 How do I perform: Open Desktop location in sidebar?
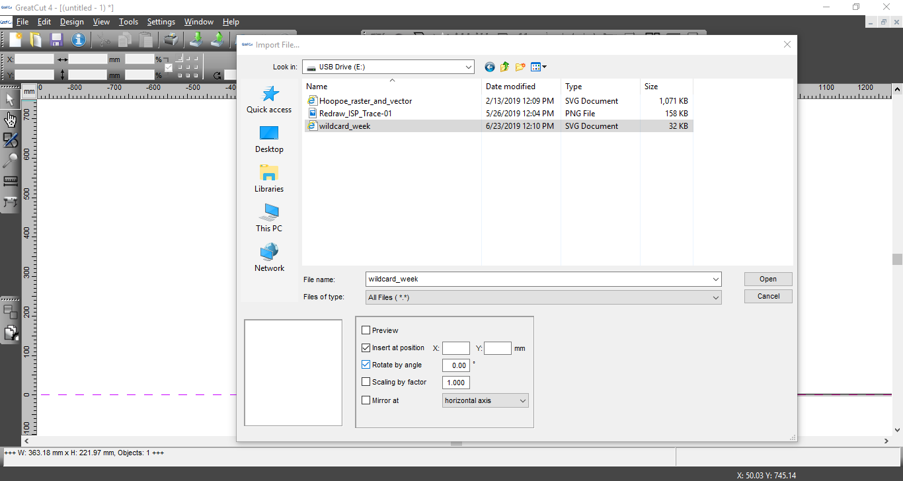coord(269,139)
